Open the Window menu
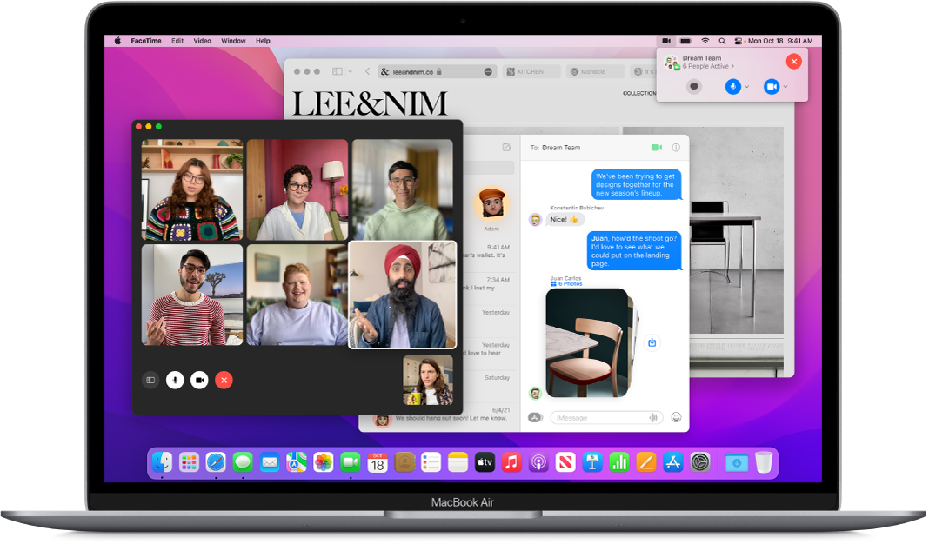This screenshot has width=929, height=544. 233,41
